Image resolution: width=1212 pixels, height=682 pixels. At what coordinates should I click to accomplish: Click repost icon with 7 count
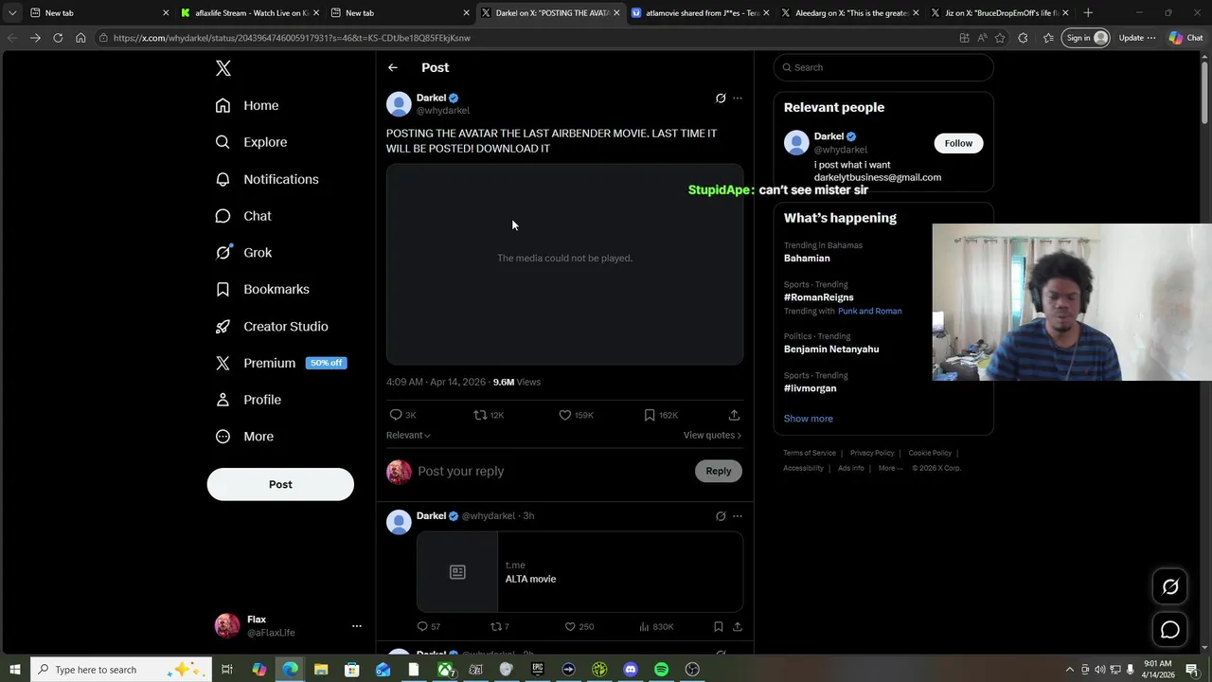tap(494, 626)
